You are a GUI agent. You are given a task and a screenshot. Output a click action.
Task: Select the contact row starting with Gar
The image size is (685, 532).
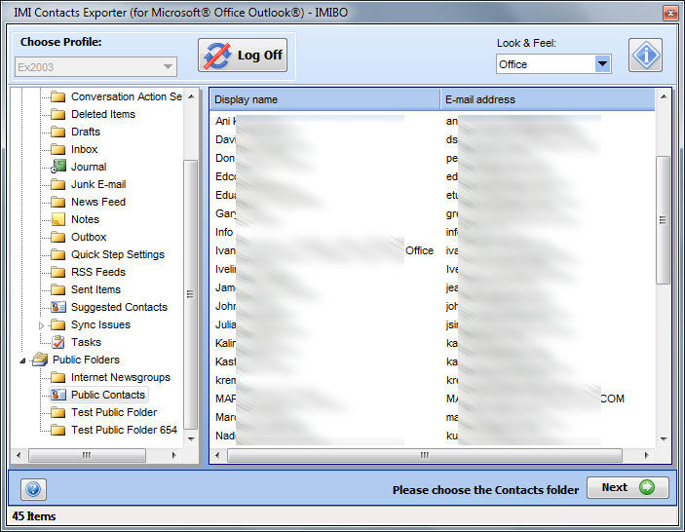click(432, 213)
